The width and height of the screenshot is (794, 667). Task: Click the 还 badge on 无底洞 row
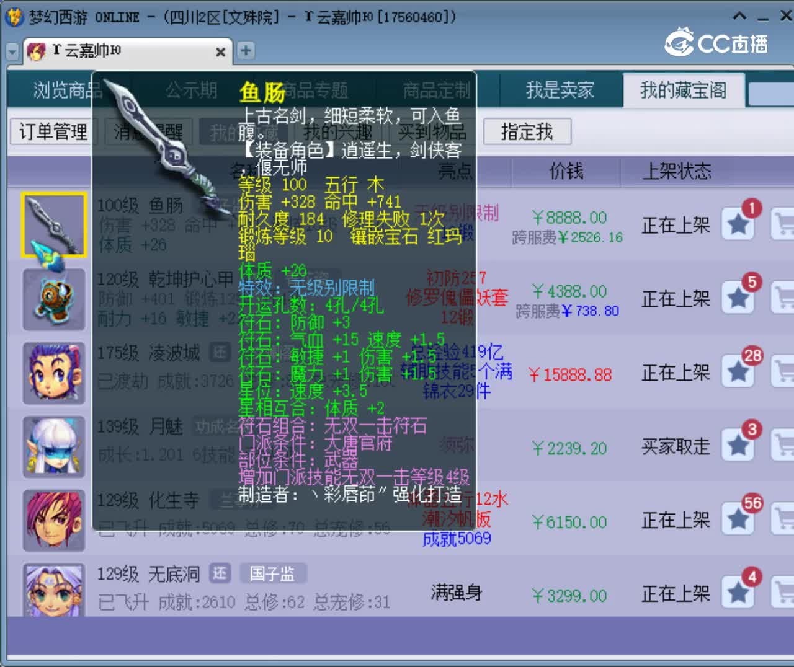[220, 574]
